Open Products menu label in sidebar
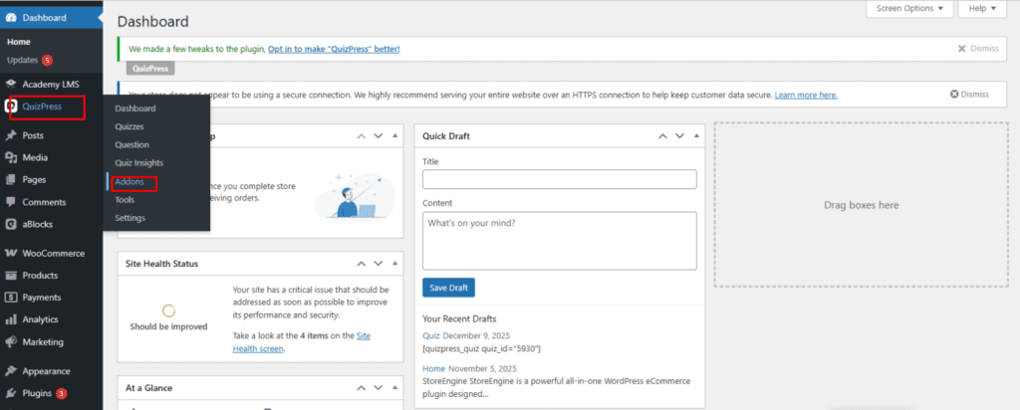The image size is (1020, 410). click(x=40, y=276)
